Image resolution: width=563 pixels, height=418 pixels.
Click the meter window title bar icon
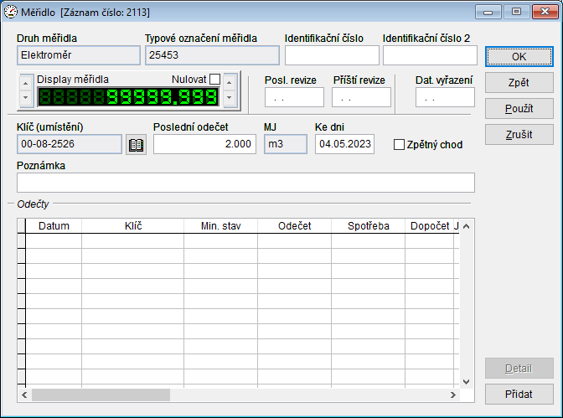point(11,12)
